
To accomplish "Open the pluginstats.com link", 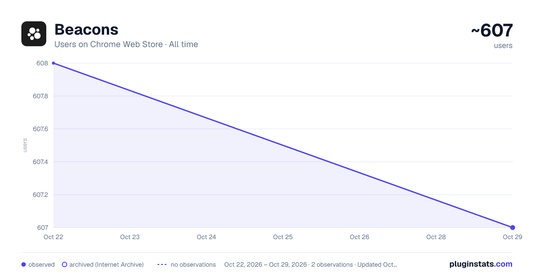I will [x=481, y=264].
